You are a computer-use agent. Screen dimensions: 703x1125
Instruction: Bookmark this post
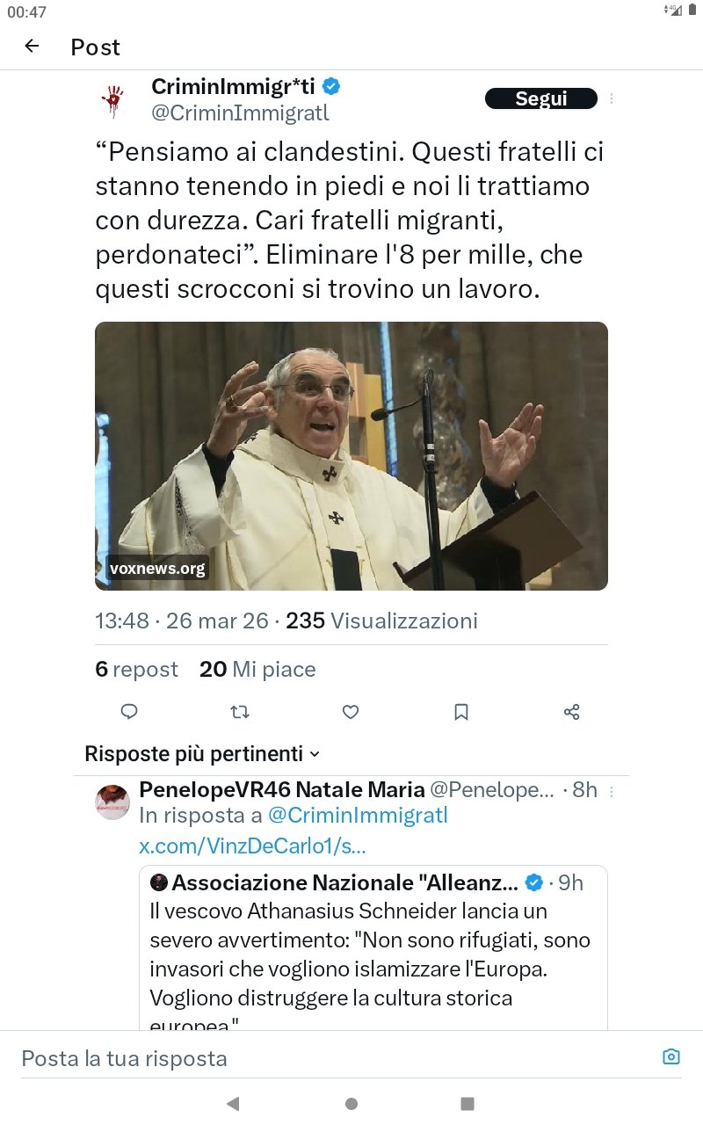[x=460, y=712]
